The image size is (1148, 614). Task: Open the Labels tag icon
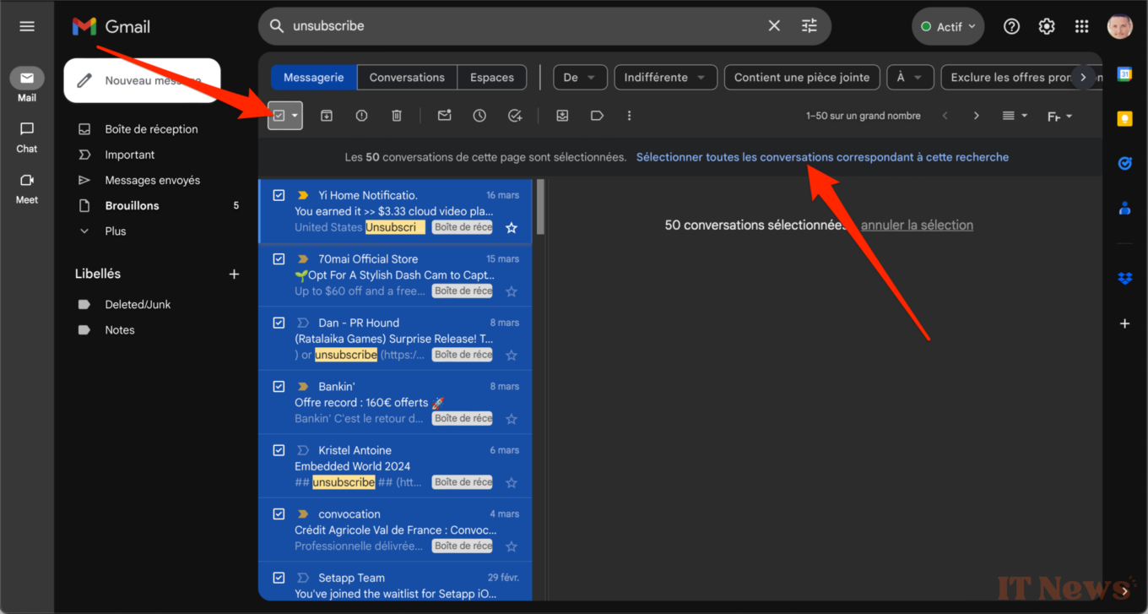pyautogui.click(x=597, y=116)
